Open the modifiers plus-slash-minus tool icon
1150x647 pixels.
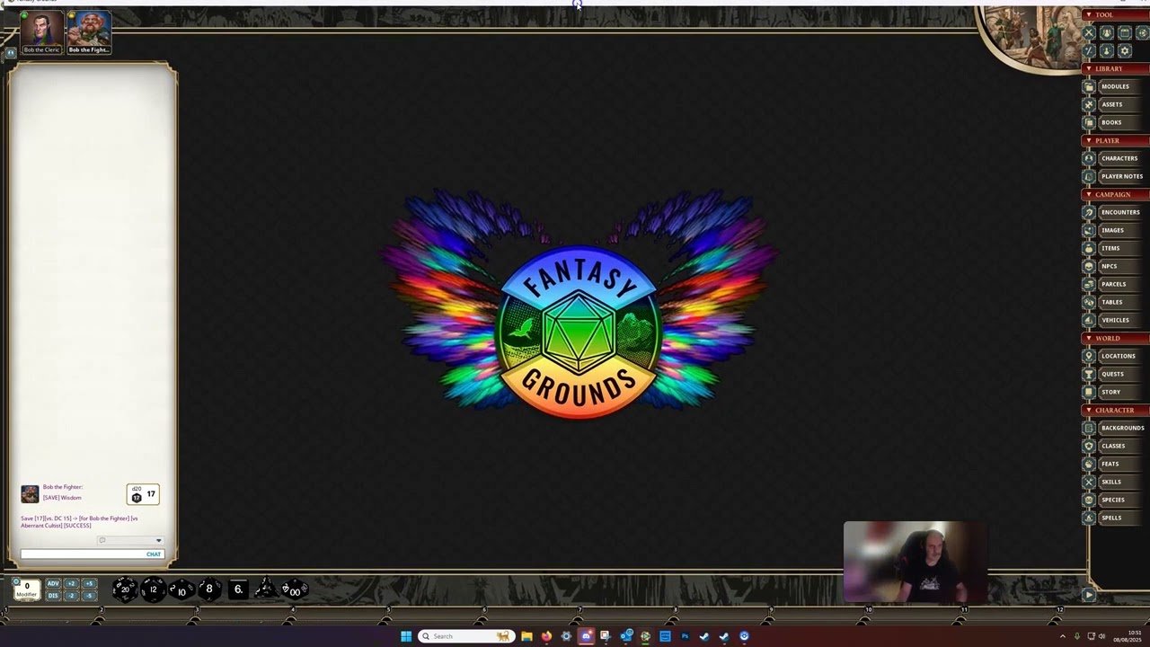click(x=1089, y=50)
